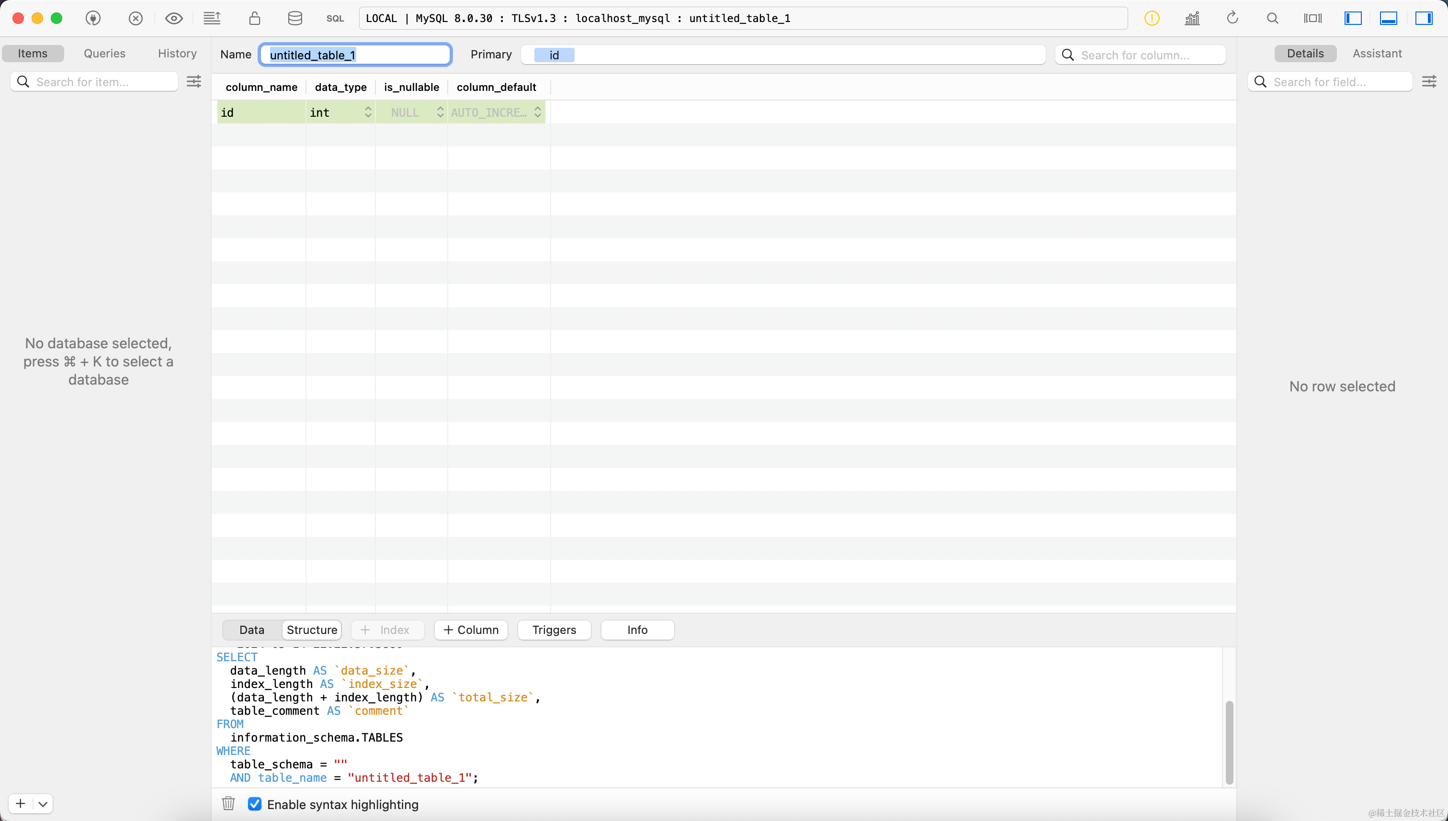
Task: Open the Triggers button
Action: [x=554, y=630]
